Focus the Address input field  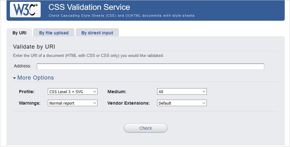150,67
